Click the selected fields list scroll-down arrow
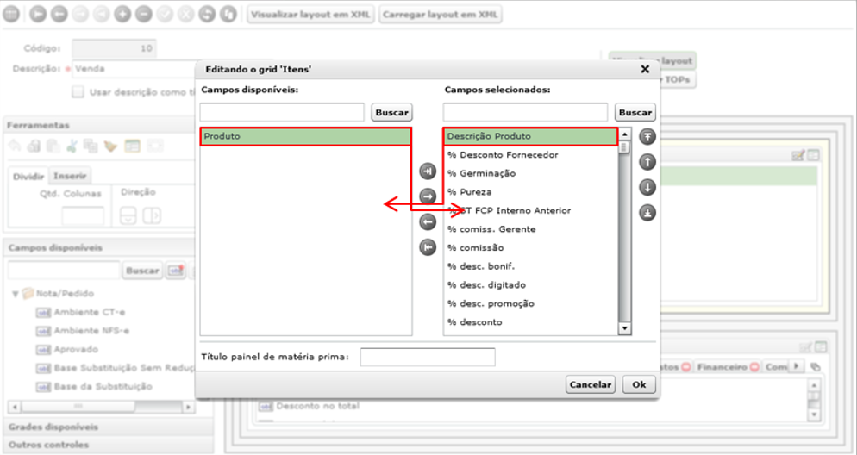 624,328
